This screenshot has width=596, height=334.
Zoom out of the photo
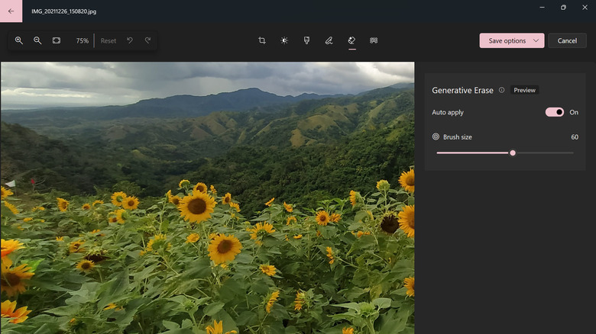[37, 40]
